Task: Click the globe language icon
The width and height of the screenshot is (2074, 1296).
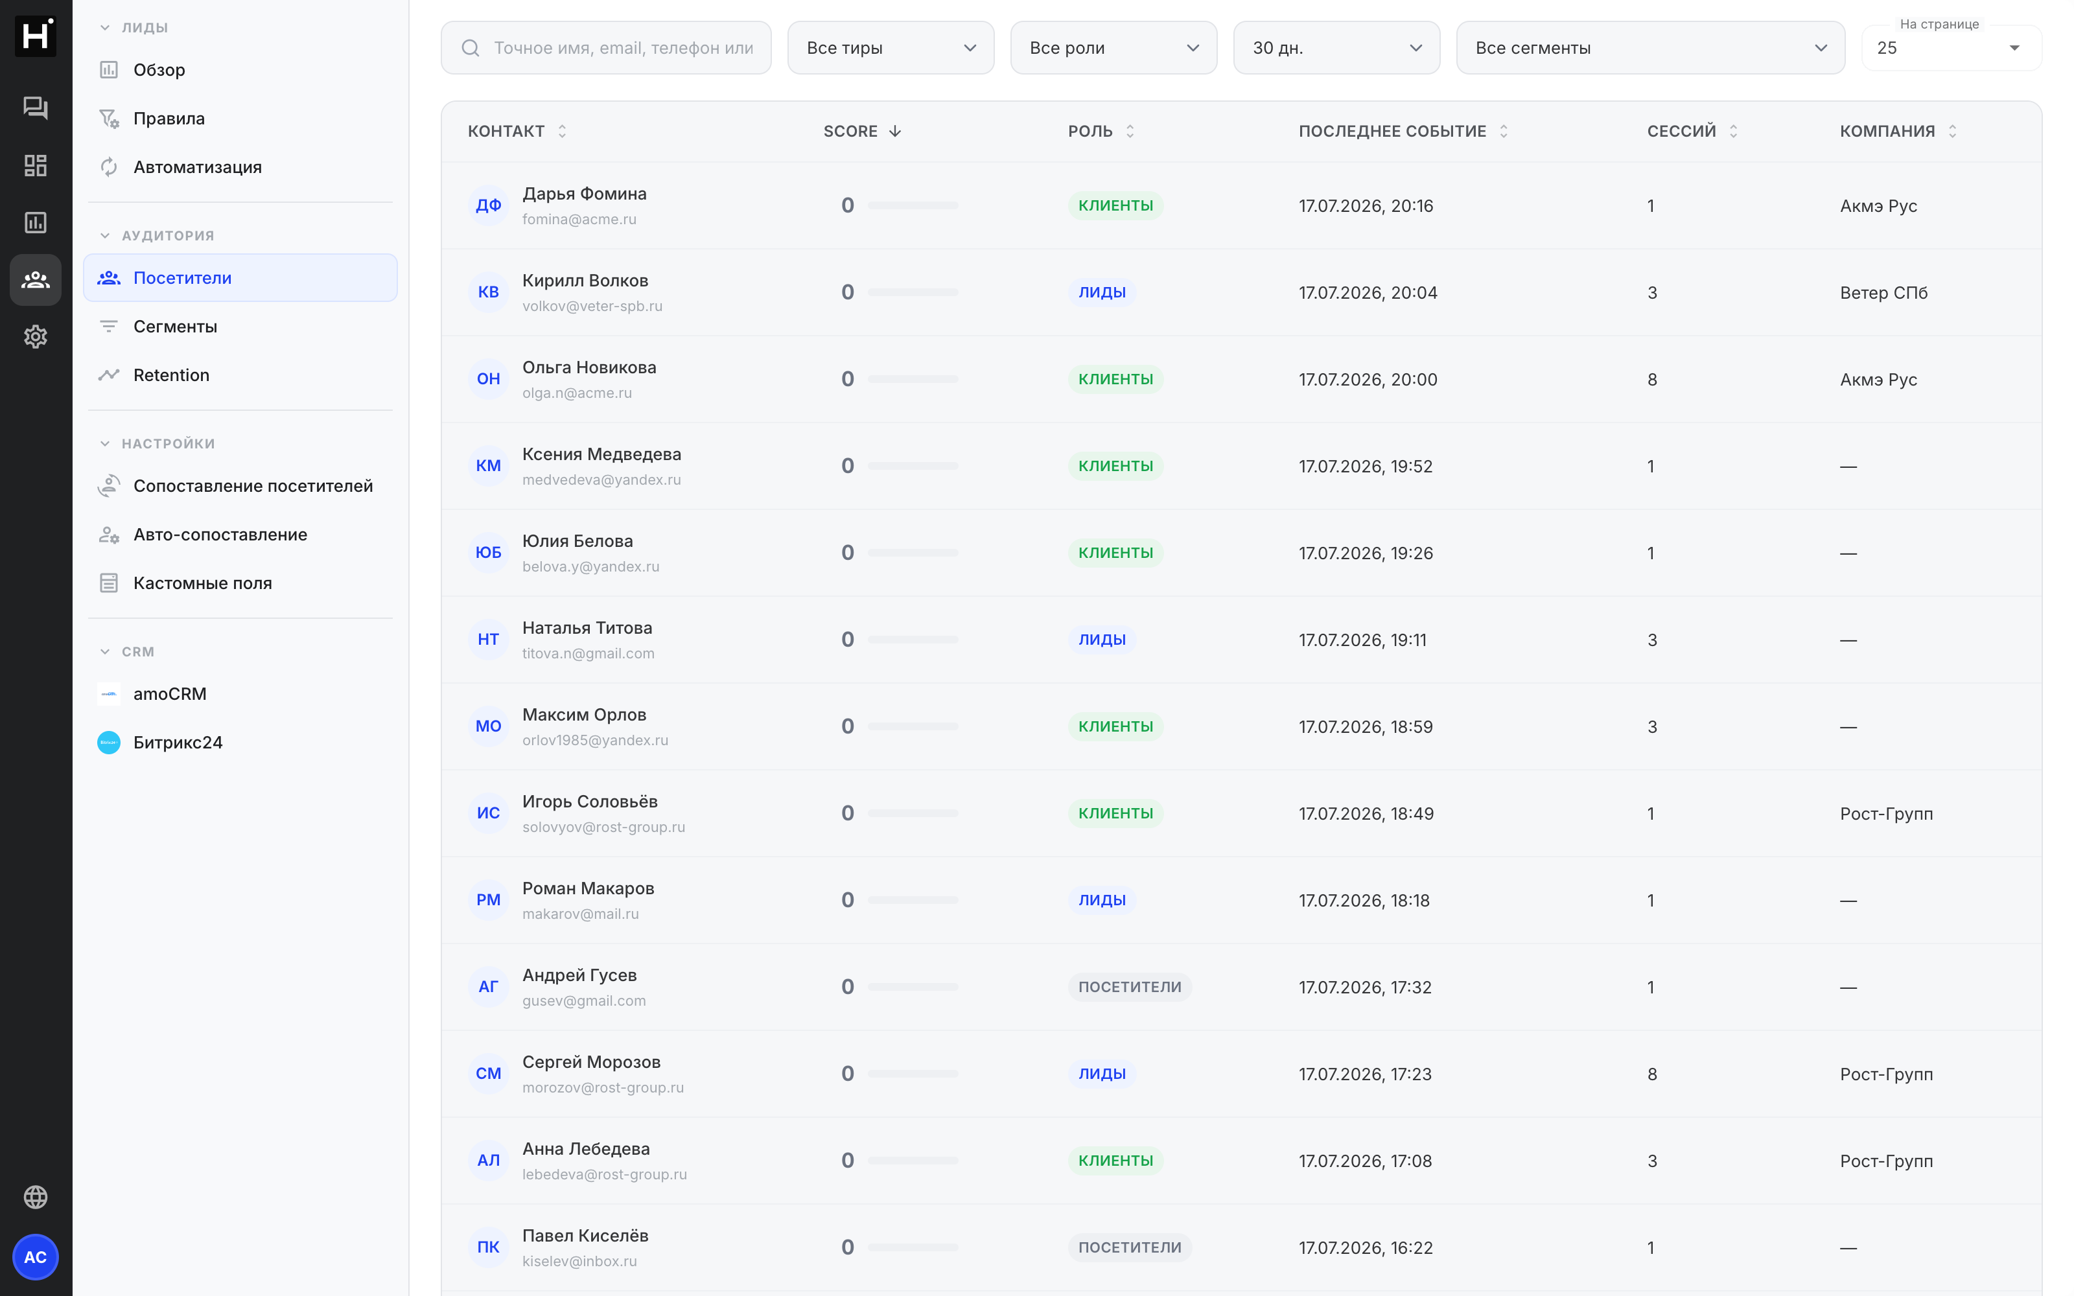Action: (35, 1197)
